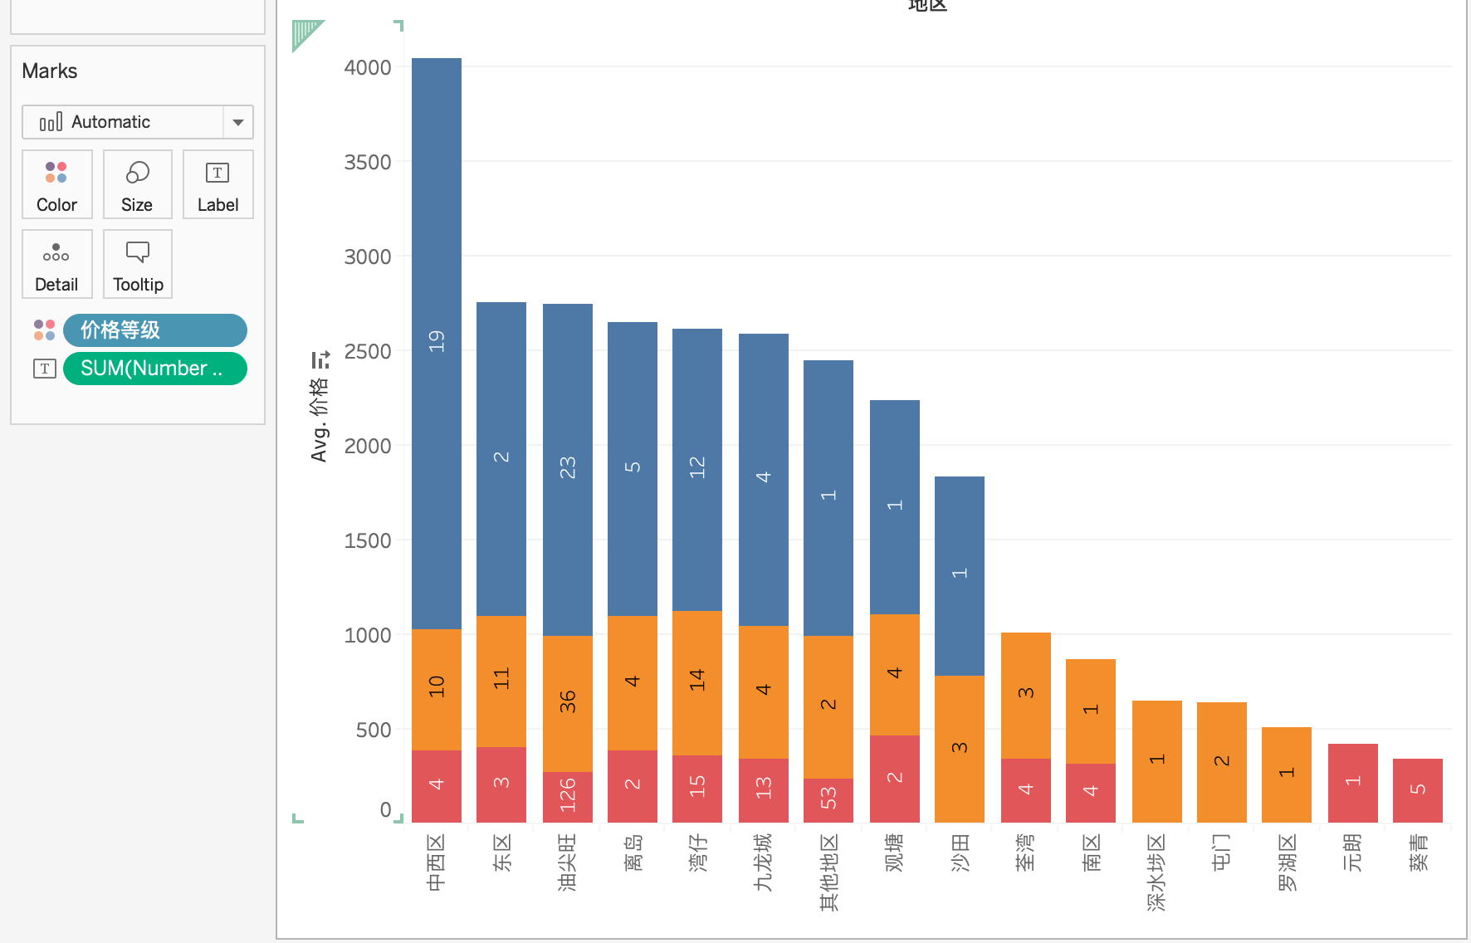Click the T label icon beside SUM(Number ..) pill
The image size is (1471, 943).
(45, 369)
